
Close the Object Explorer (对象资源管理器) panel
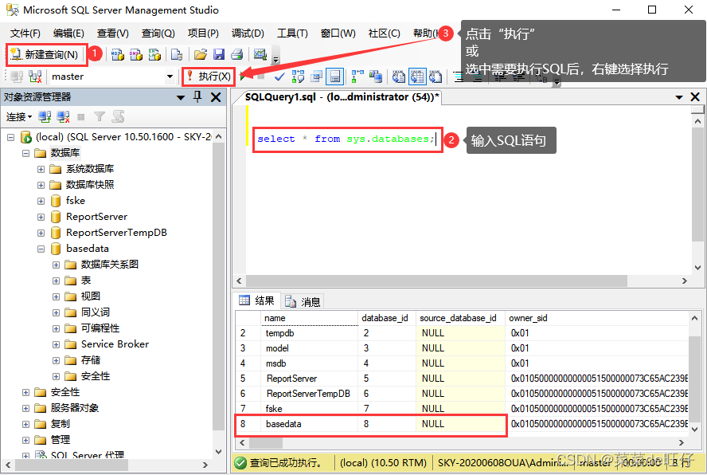click(216, 97)
